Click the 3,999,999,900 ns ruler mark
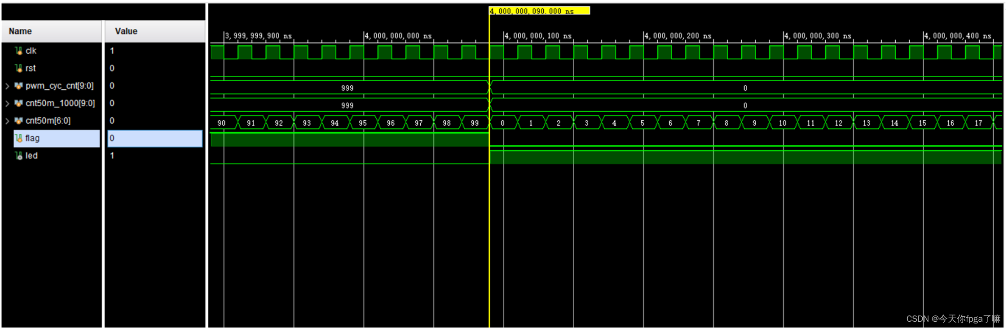Screen dimensions: 1008x328 point(258,36)
